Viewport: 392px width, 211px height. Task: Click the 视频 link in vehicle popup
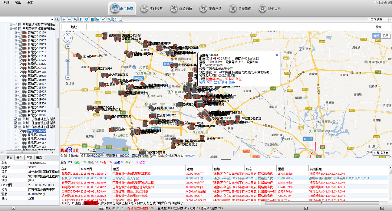202,82
